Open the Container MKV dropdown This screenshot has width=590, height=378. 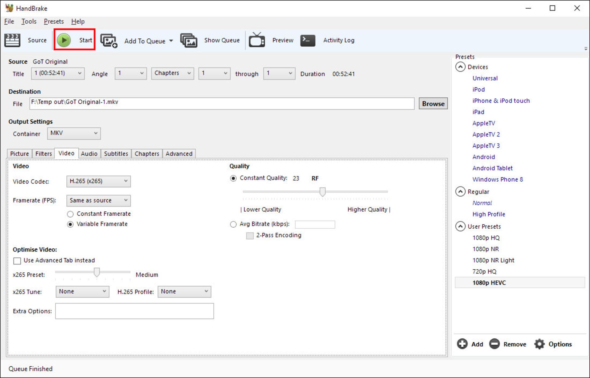coord(74,133)
